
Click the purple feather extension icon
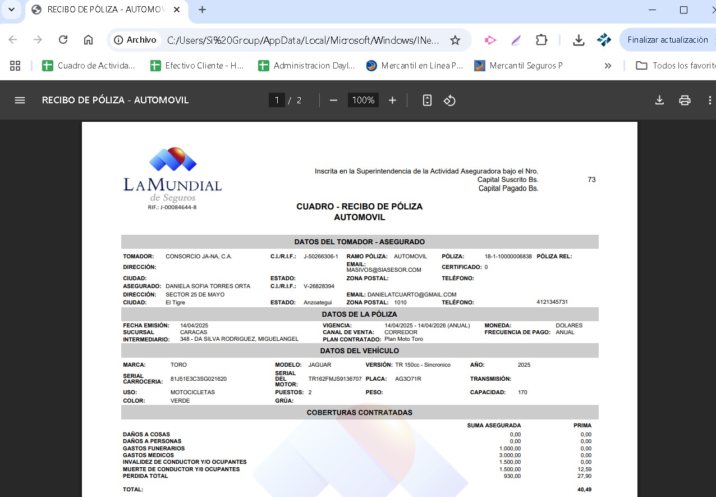(516, 40)
